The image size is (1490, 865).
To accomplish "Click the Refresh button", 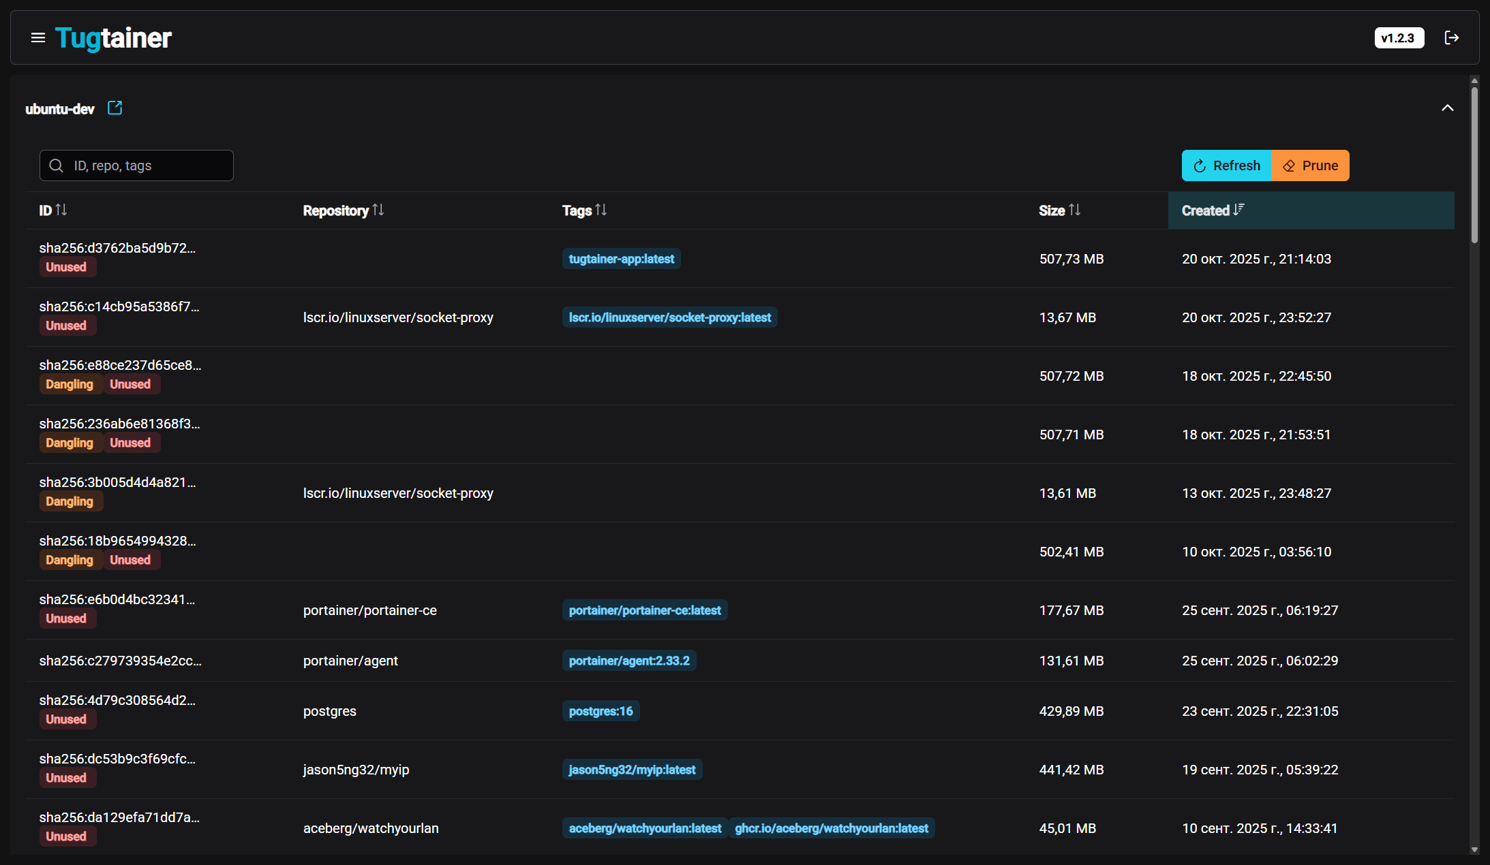I will point(1226,166).
